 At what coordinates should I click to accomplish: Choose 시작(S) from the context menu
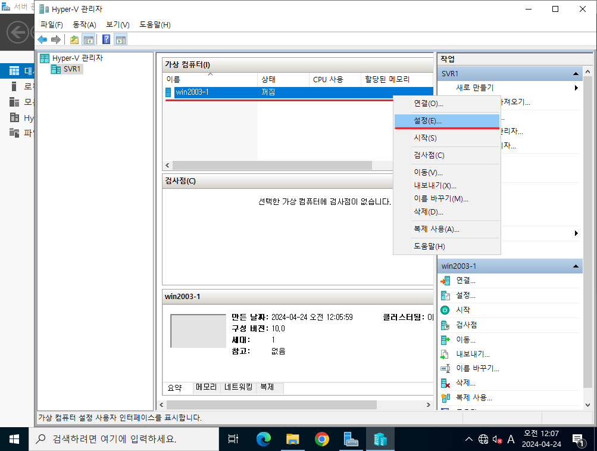pos(446,138)
